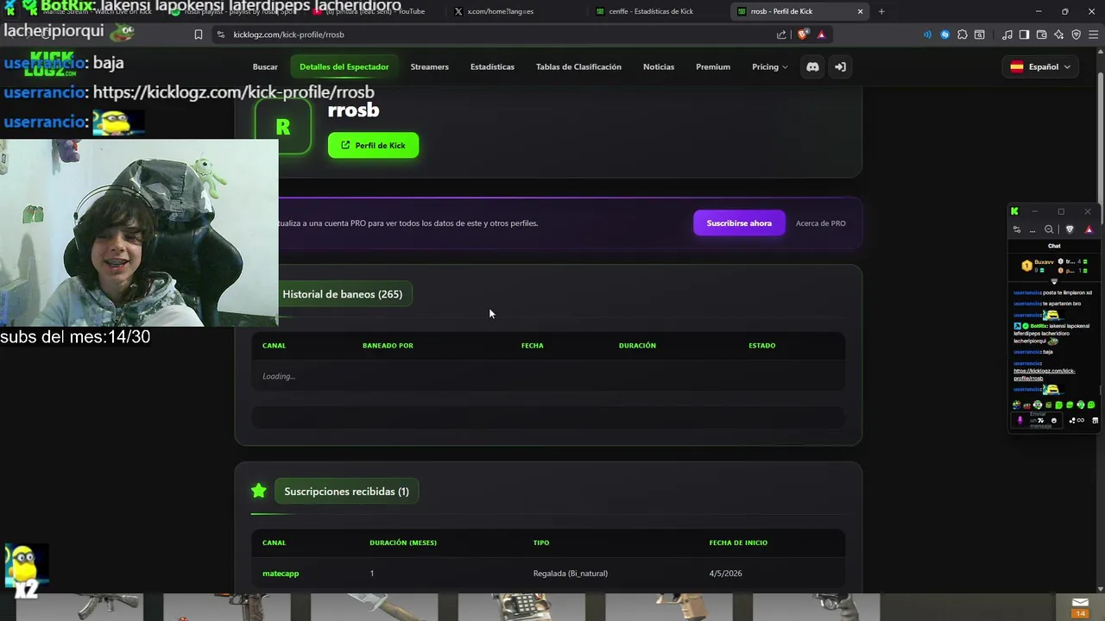Switch to cenffe Estadísticas de Kick tab
This screenshot has width=1105, height=621.
(x=656, y=11)
